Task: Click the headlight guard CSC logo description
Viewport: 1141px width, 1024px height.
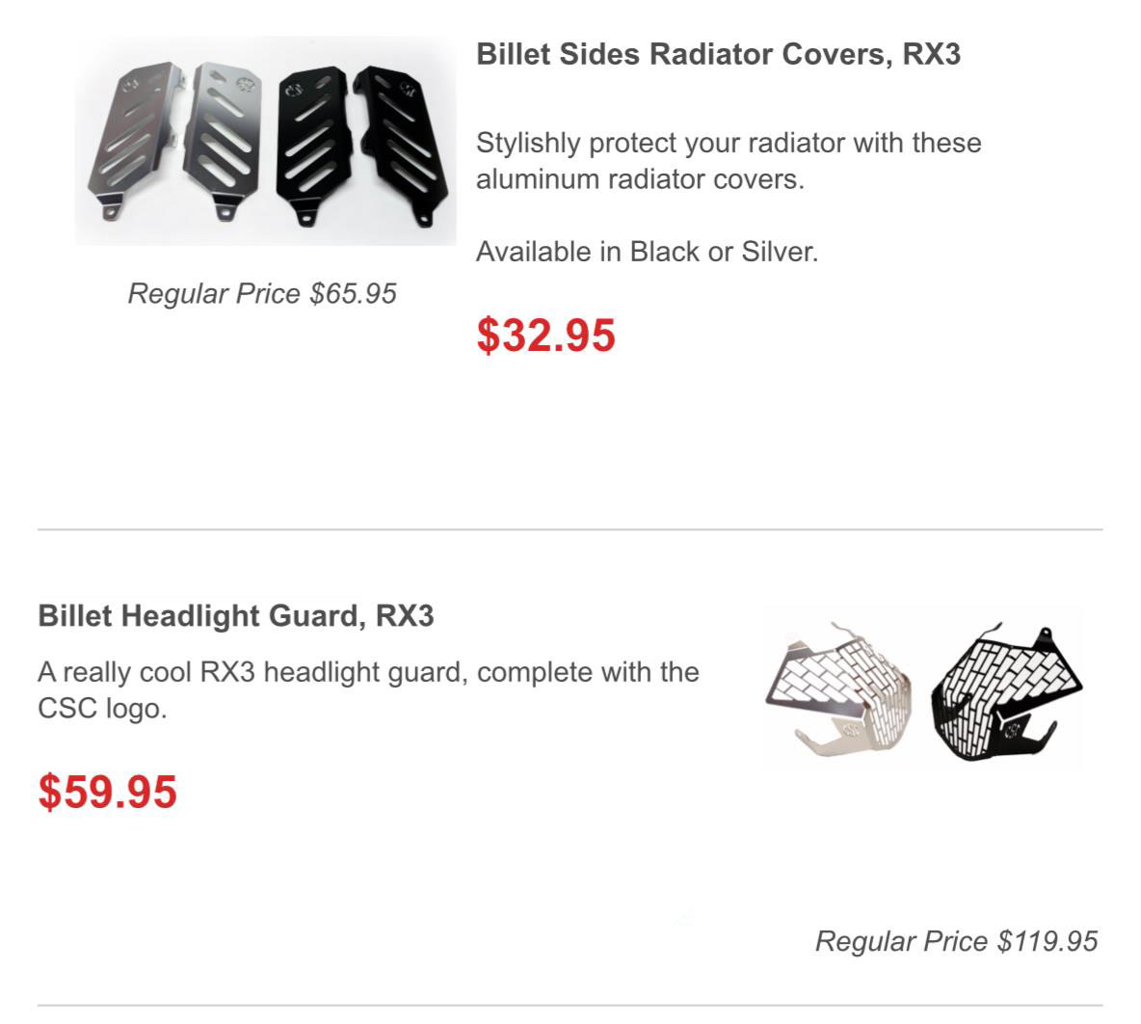Action: click(368, 689)
